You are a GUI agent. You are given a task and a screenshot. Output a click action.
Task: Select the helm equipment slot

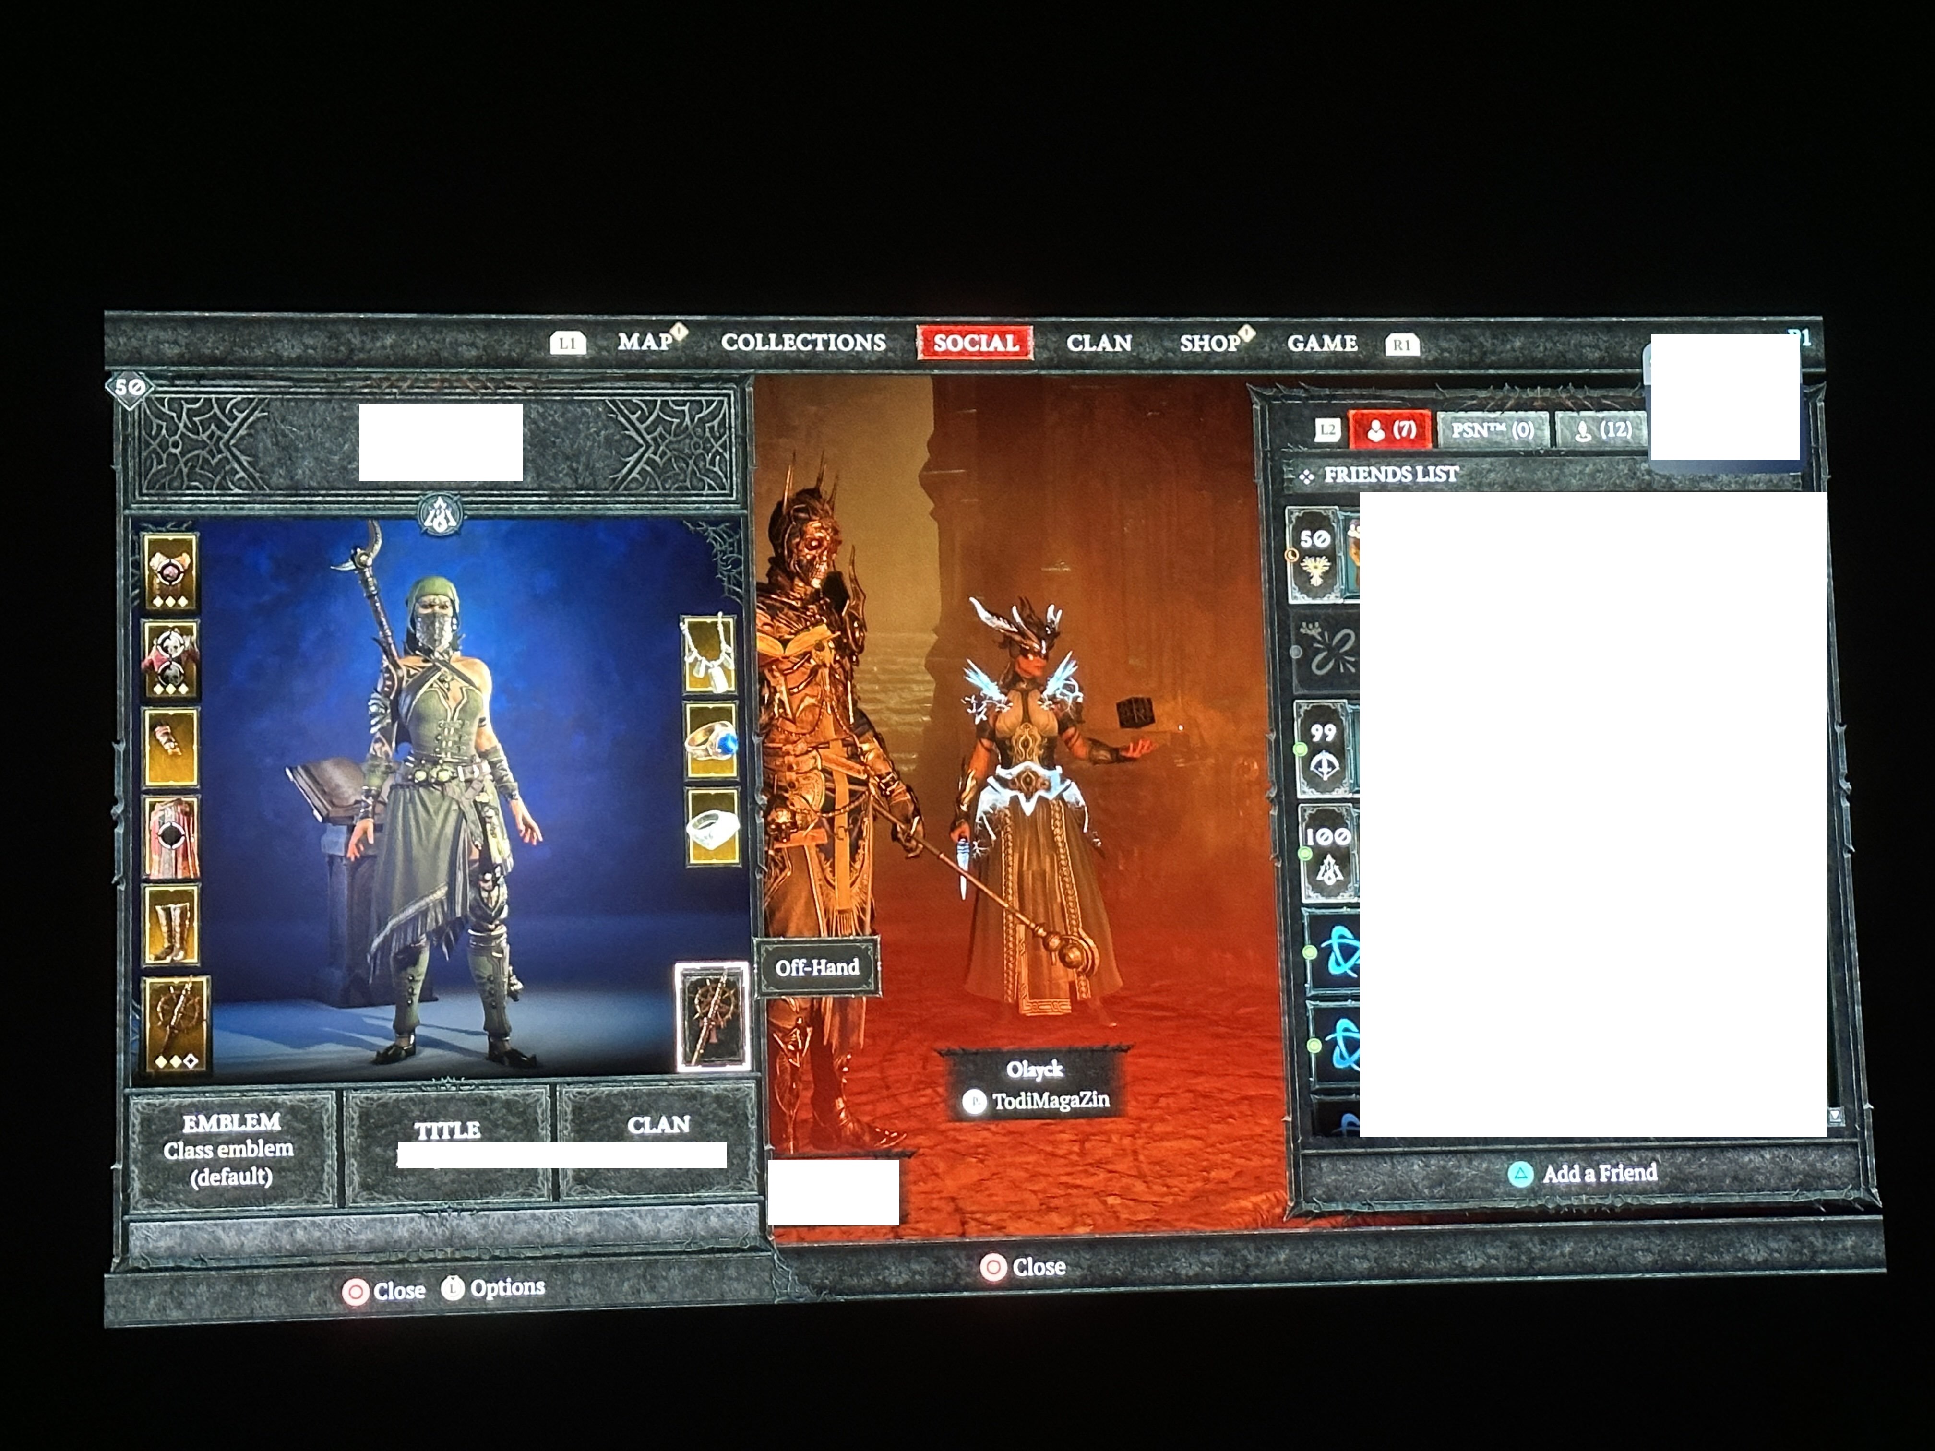click(170, 571)
